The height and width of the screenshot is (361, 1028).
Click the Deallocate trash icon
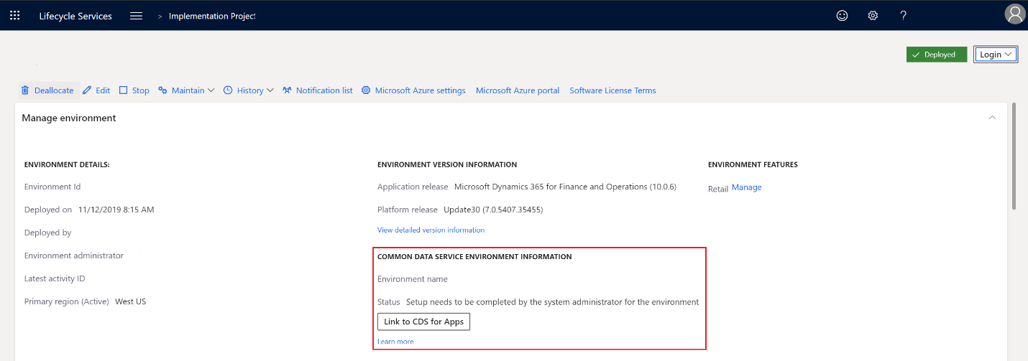pyautogui.click(x=25, y=90)
